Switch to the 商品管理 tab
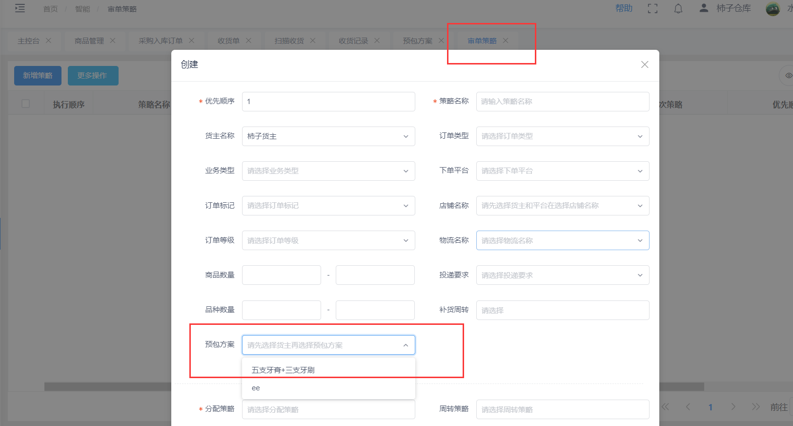The image size is (793, 426). [89, 41]
